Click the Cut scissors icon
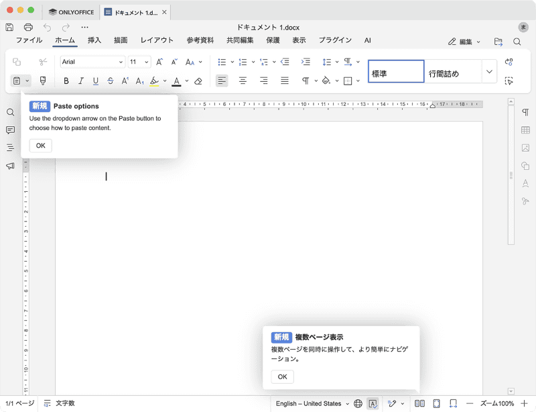The width and height of the screenshot is (536, 412). [x=43, y=62]
